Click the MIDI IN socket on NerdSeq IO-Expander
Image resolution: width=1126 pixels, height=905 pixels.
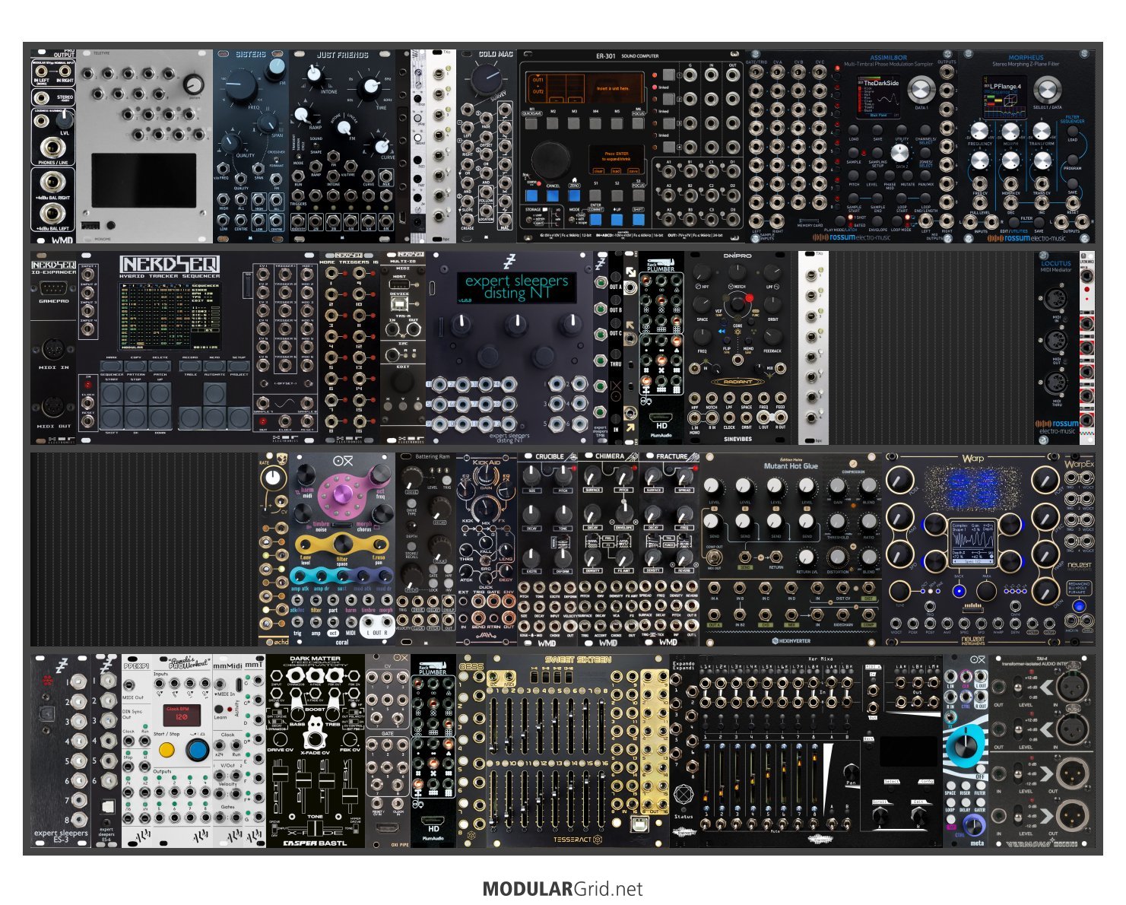point(54,349)
